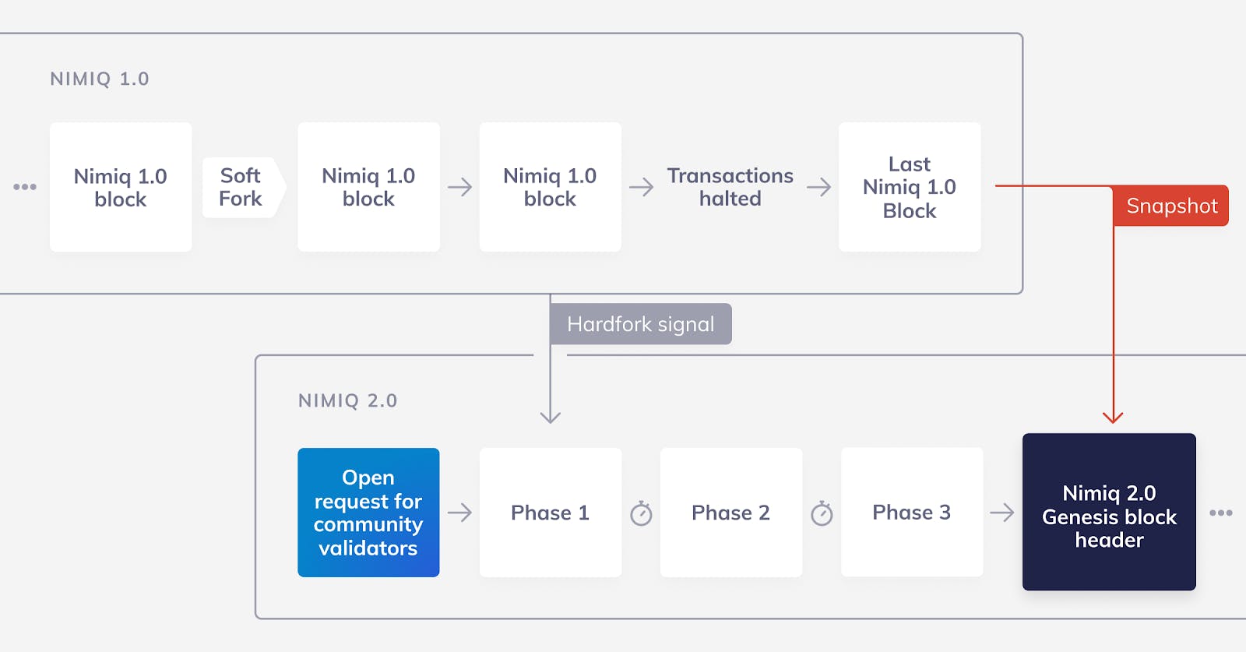
Task: Click the ellipsis right of the Genesis block
Action: click(x=1220, y=513)
